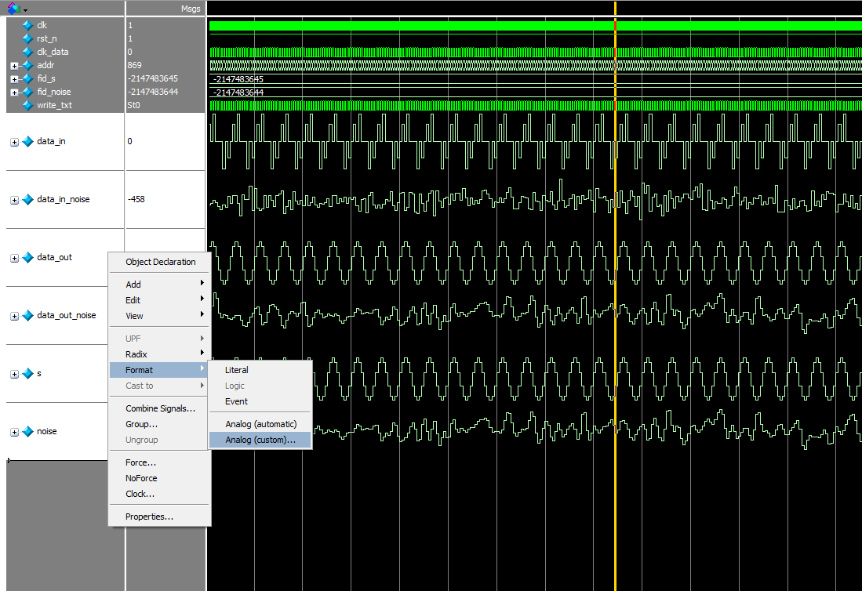Choose Combine Signals... option
The height and width of the screenshot is (591, 862).
coord(159,408)
